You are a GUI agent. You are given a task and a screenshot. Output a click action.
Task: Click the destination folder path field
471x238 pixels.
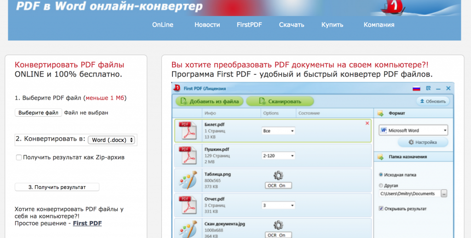(409, 193)
